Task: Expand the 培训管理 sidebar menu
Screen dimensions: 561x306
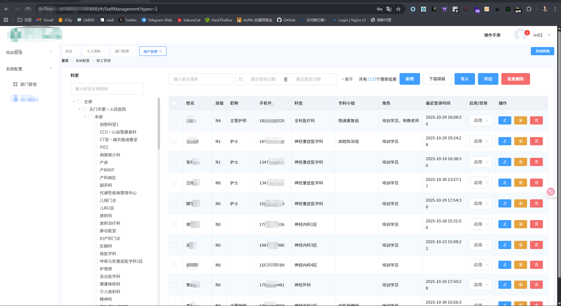Action: 29,52
